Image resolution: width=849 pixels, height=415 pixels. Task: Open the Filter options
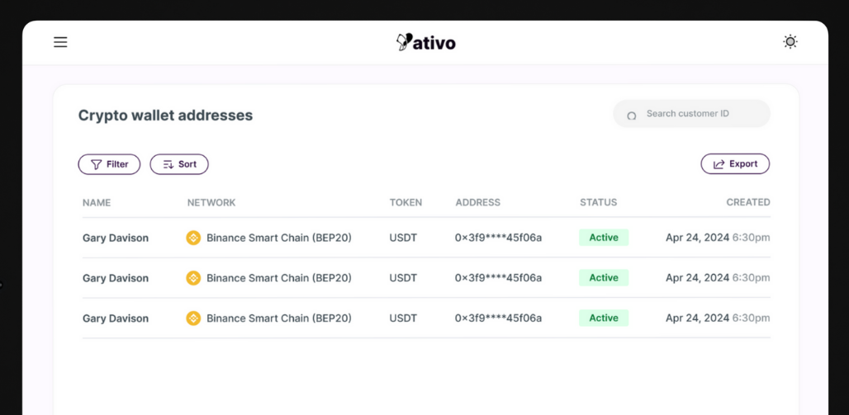coord(109,164)
